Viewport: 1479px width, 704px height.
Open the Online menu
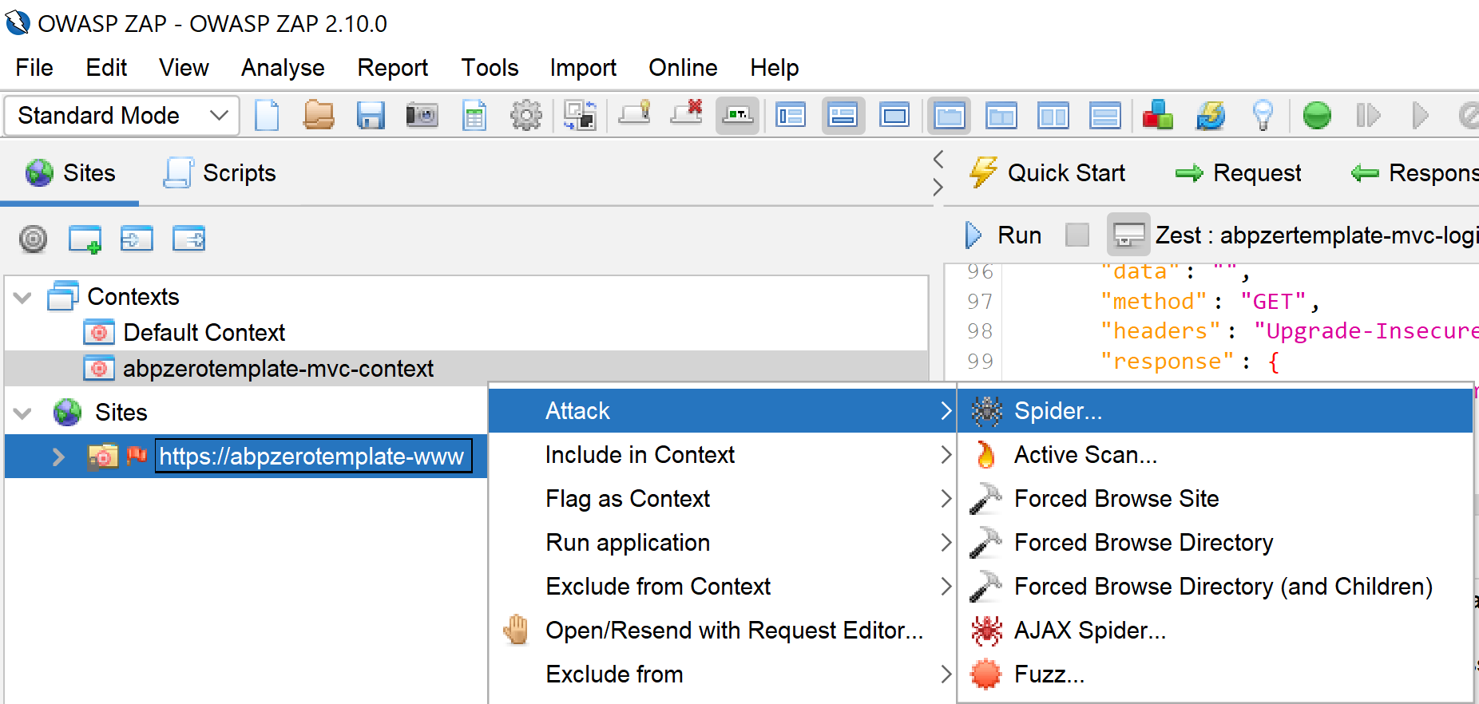point(683,68)
